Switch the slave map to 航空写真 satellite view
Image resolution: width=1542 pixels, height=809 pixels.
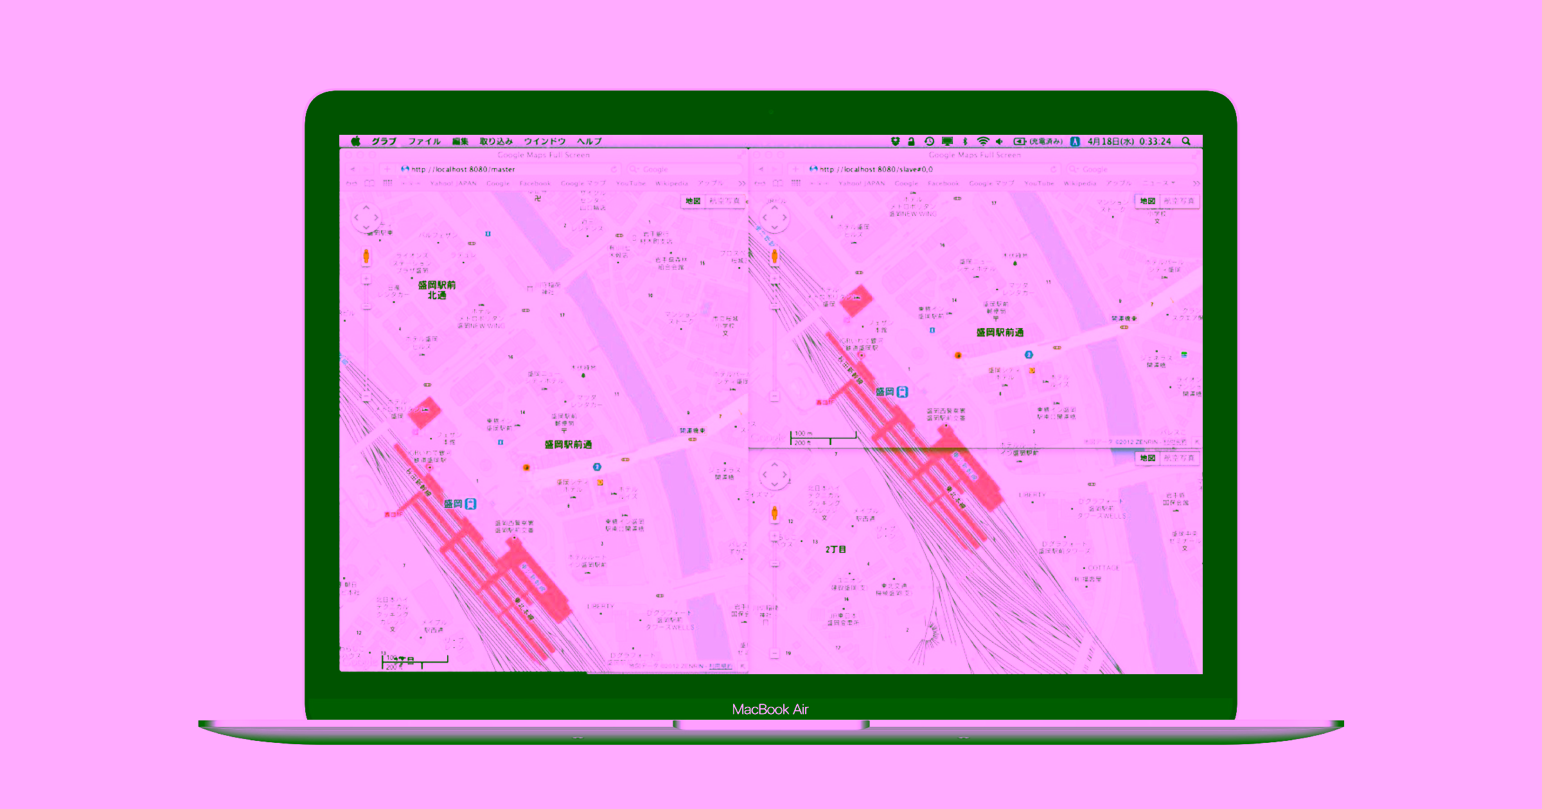pyautogui.click(x=1181, y=201)
